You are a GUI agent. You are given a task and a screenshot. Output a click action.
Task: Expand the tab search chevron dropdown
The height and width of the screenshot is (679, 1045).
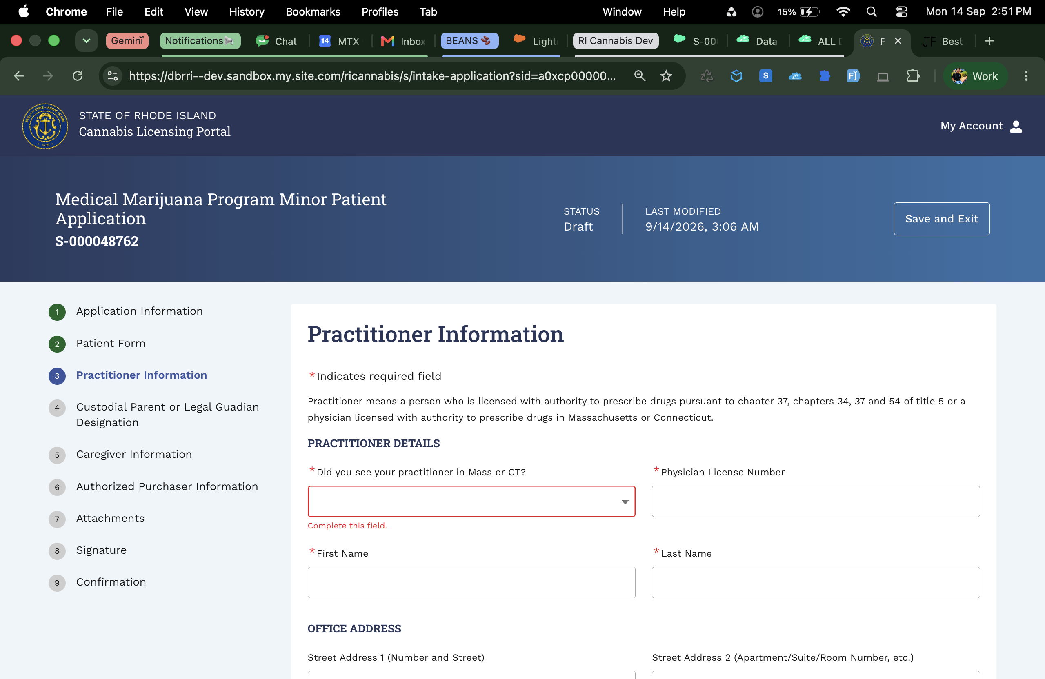coord(86,41)
